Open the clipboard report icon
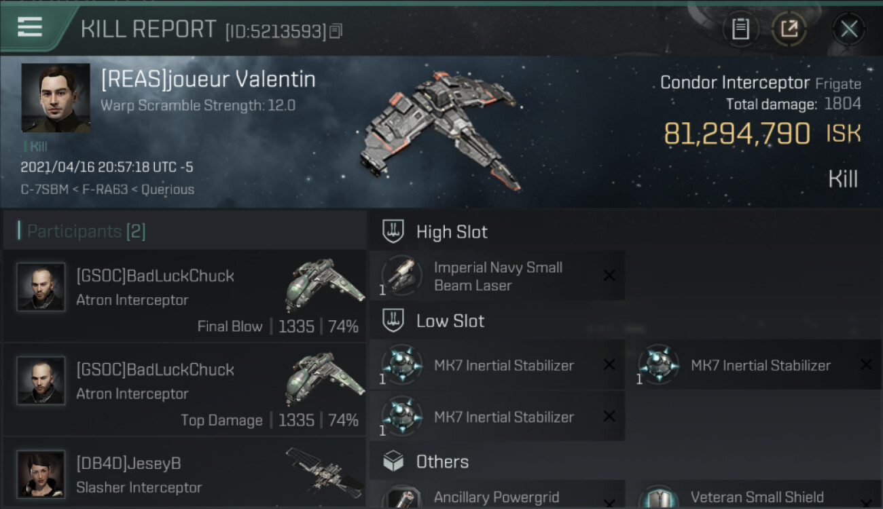The height and width of the screenshot is (509, 883). coord(740,29)
